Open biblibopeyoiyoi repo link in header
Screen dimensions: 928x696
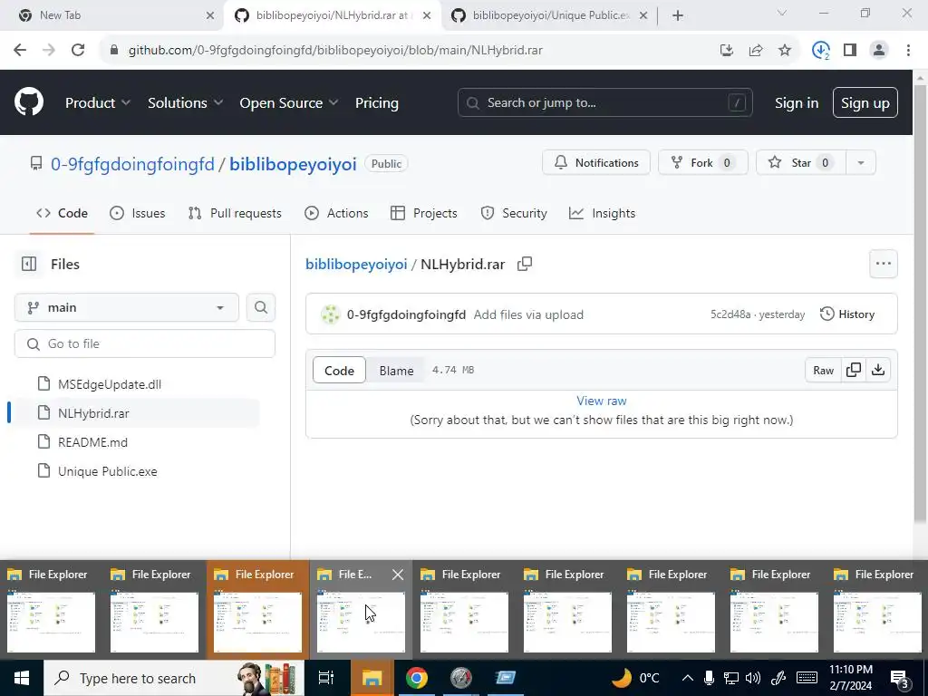(293, 164)
